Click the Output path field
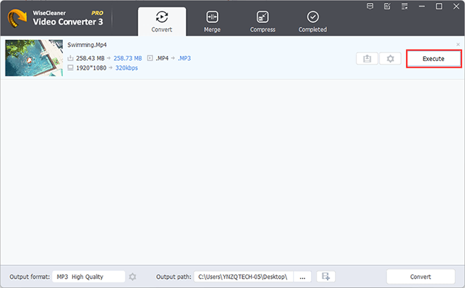Viewport: 465px width, 288px height. 243,277
